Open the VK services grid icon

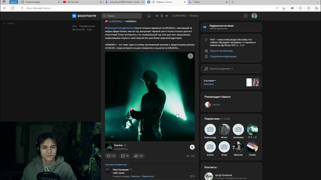[x=246, y=16]
